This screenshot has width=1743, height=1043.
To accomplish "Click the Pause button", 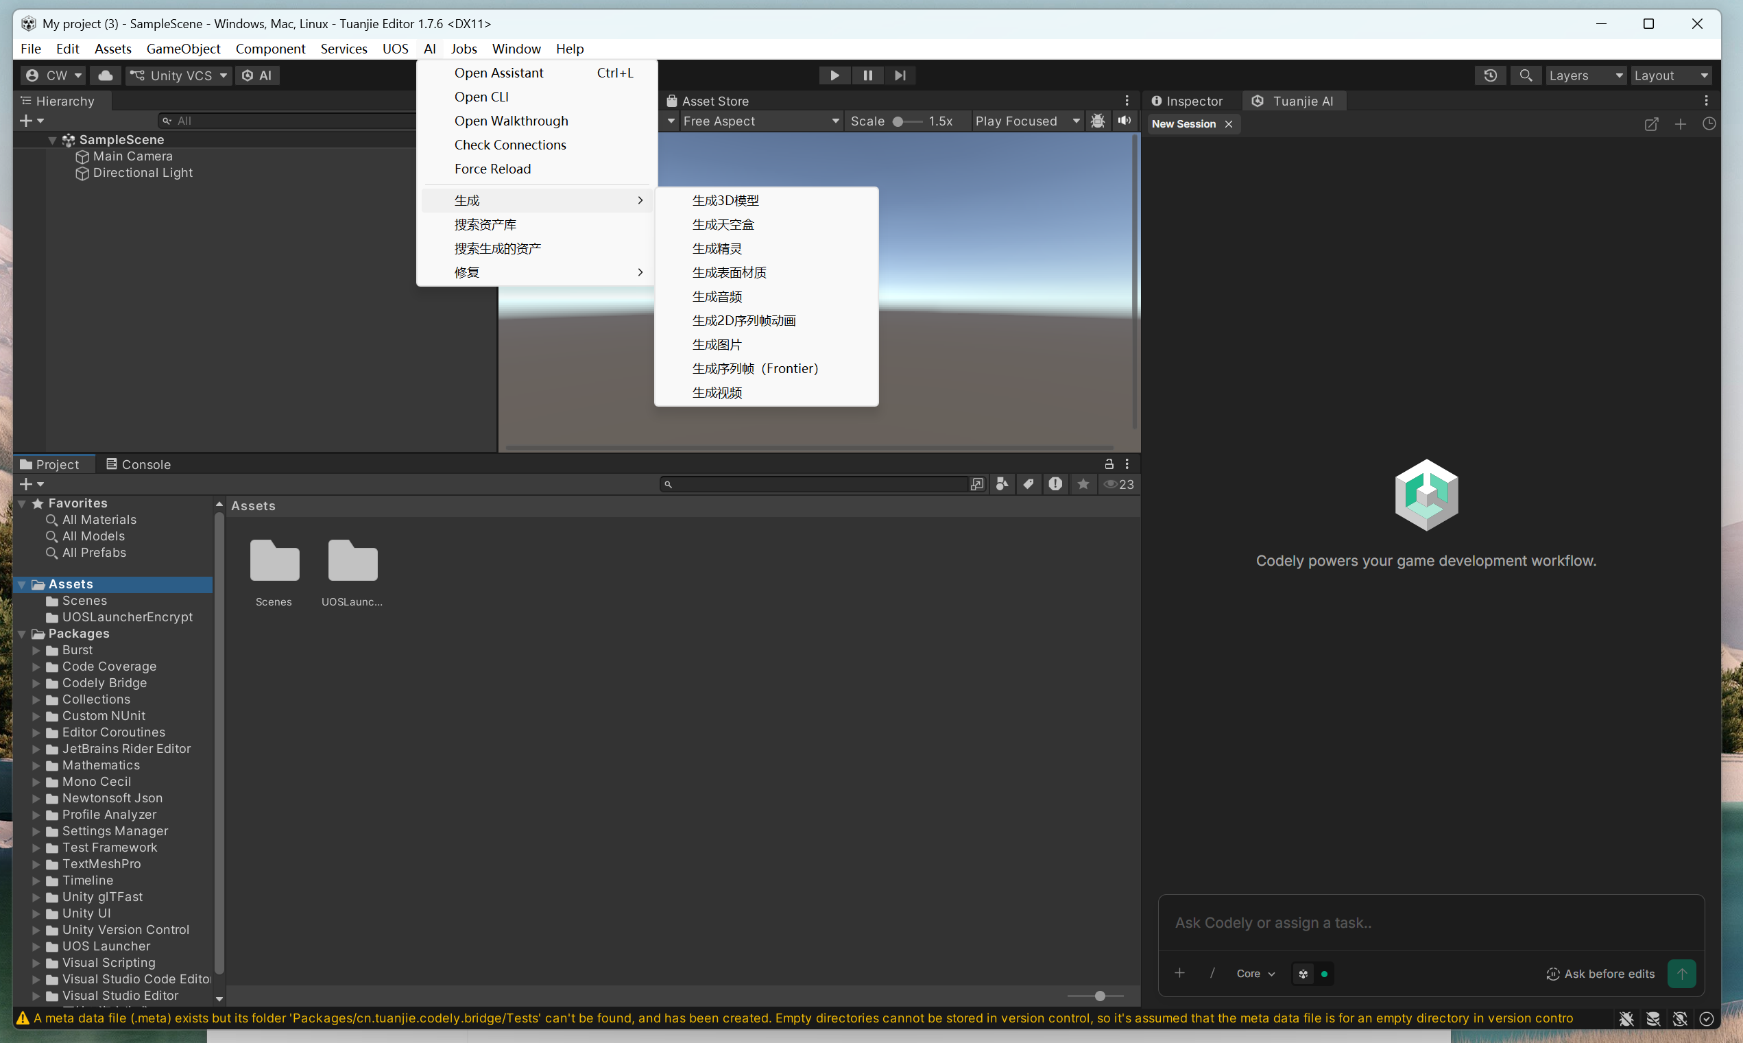I will 867,75.
